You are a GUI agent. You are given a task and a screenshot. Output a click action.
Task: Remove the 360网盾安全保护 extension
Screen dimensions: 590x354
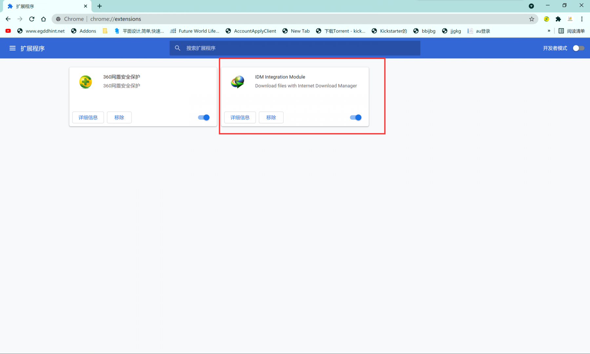[x=119, y=117]
